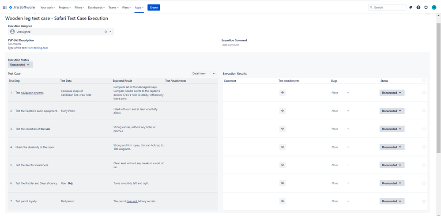Upload attachment for Rudder and Steer step
Image resolution: width=441 pixels, height=216 pixels.
point(283,183)
